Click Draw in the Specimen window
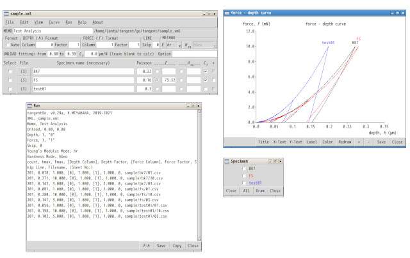Screen dimensions: 410x258 [260, 191]
